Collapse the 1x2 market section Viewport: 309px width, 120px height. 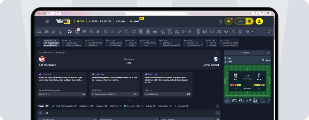coord(218,113)
